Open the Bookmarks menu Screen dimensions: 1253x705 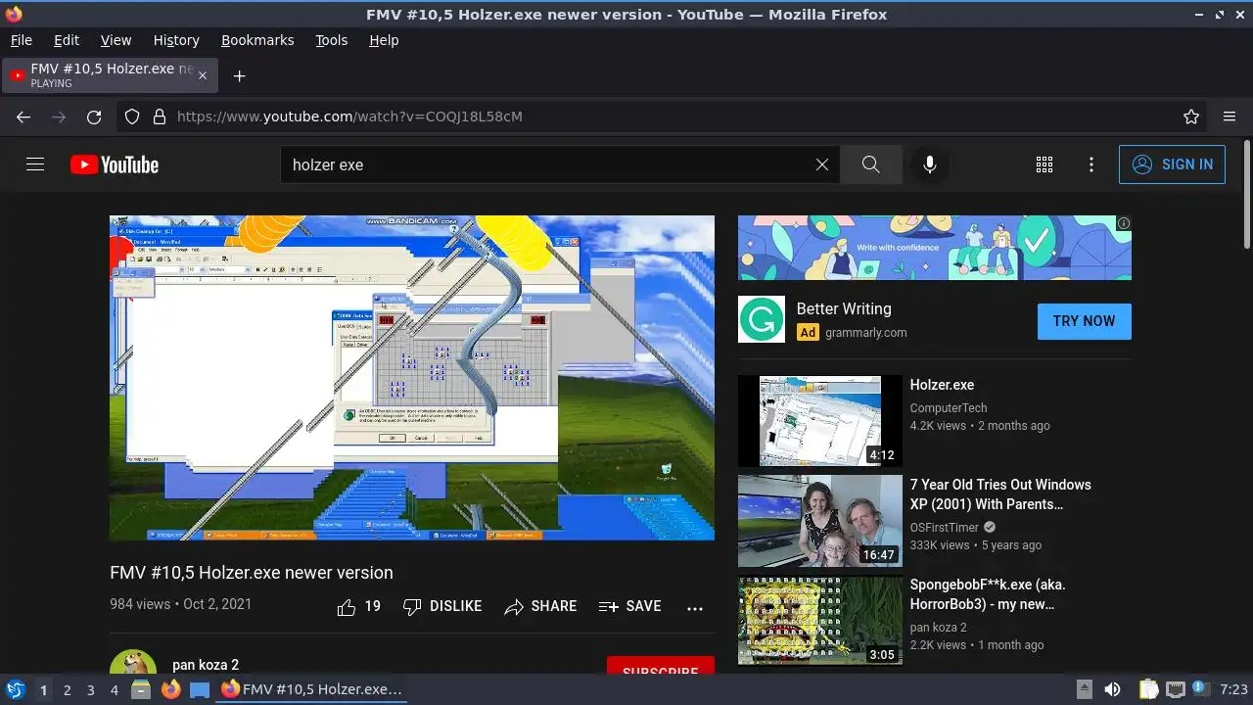(257, 40)
